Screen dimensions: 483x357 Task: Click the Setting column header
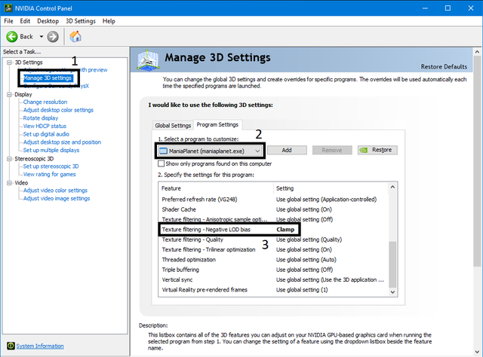click(331, 188)
